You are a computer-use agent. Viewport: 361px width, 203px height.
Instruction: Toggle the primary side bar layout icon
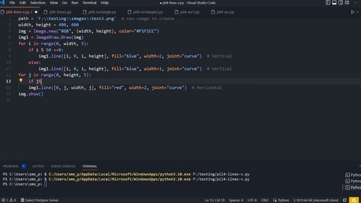[x=328, y=2]
